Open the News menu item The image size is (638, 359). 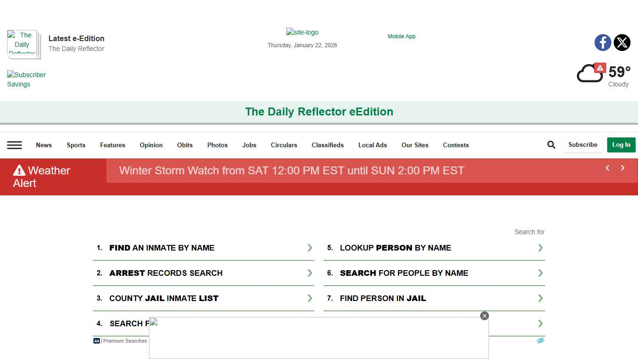tap(44, 145)
